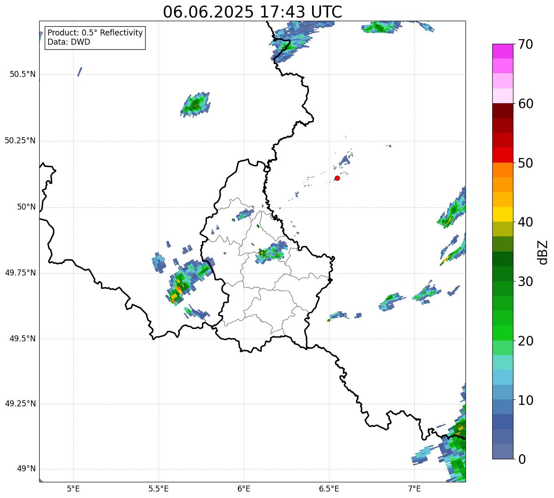Image resolution: width=554 pixels, height=498 pixels.
Task: Click the '5°E' longitude label
Action: 73,488
